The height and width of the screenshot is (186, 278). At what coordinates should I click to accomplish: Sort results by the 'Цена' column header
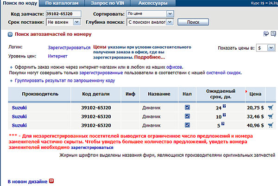(255, 93)
